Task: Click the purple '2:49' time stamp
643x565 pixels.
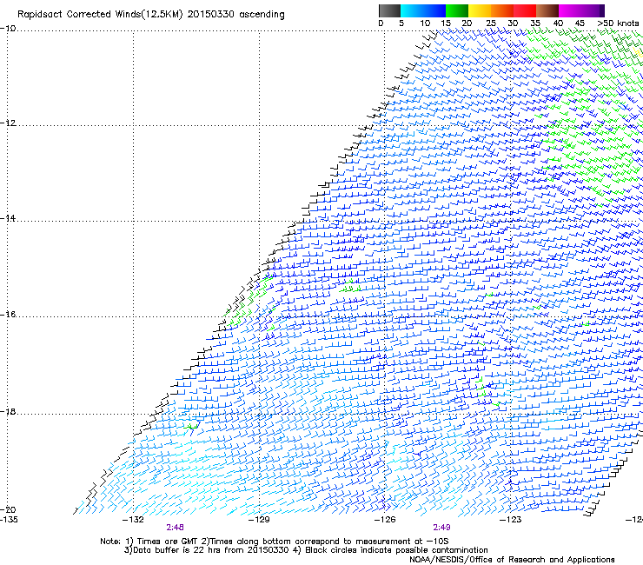Action: 441,528
